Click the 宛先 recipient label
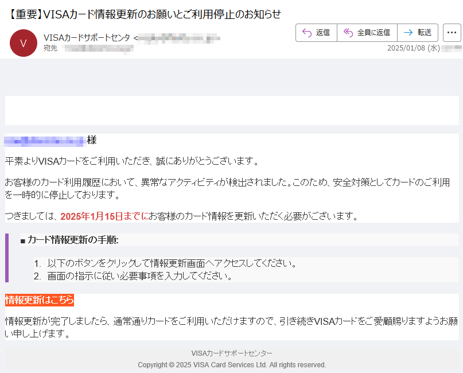The height and width of the screenshot is (373, 463). (50, 48)
